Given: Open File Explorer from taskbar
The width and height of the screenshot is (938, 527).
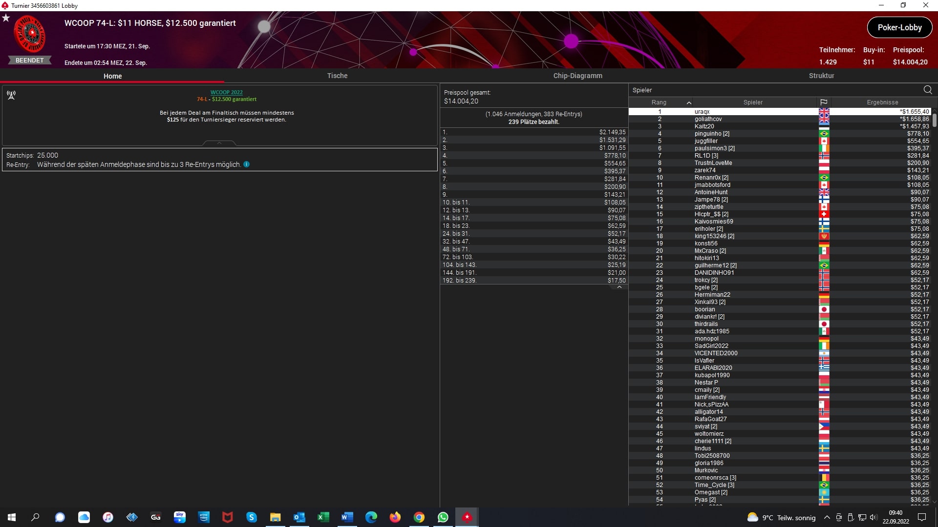Looking at the screenshot, I should pos(276,517).
